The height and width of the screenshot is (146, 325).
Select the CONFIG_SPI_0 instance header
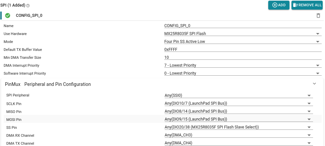29,16
